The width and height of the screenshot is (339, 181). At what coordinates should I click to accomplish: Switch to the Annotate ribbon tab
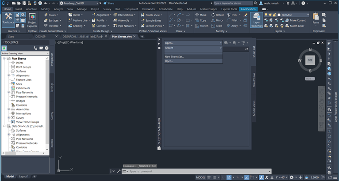(31, 9)
